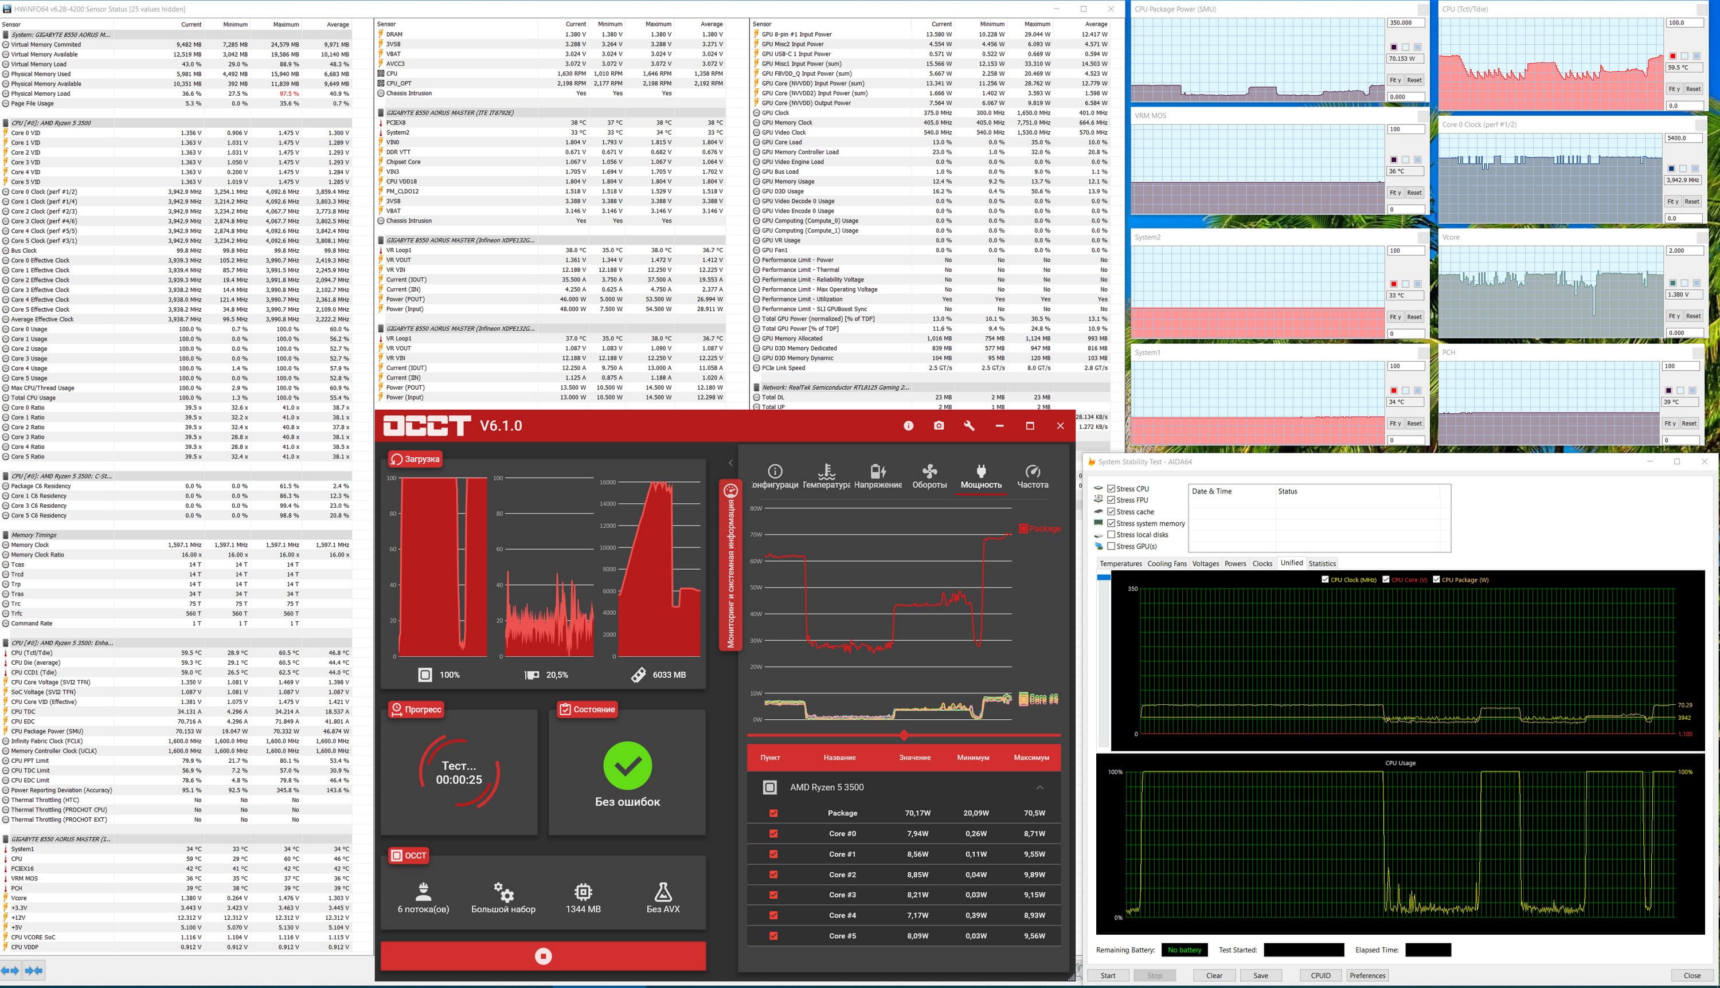
Task: Collapse OCCT monitoring side panel arrow
Action: click(730, 463)
